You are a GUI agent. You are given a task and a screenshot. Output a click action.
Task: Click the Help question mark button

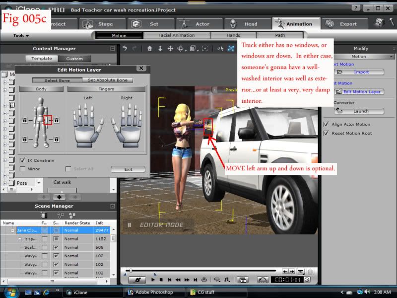click(355, 8)
